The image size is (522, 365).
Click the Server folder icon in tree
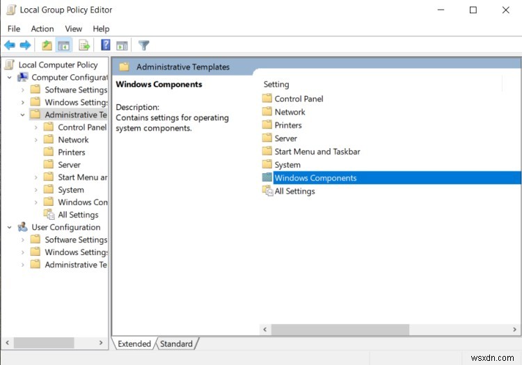tap(49, 165)
